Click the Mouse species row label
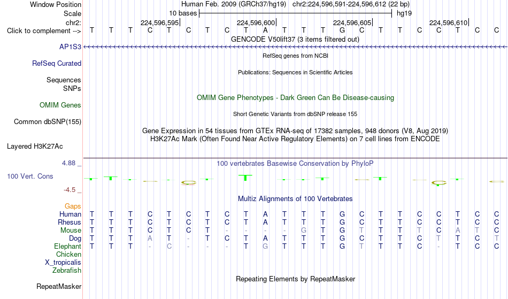 pyautogui.click(x=71, y=231)
